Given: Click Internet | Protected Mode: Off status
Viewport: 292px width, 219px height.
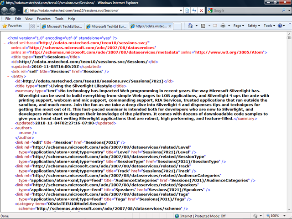Looking at the screenshot, I should tap(203, 216).
